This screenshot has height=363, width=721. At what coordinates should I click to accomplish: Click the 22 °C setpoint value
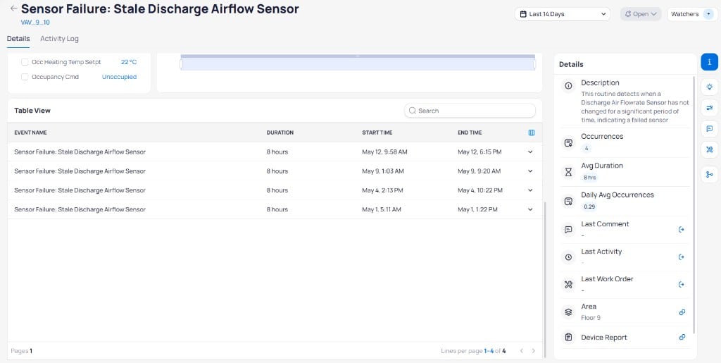pyautogui.click(x=129, y=62)
